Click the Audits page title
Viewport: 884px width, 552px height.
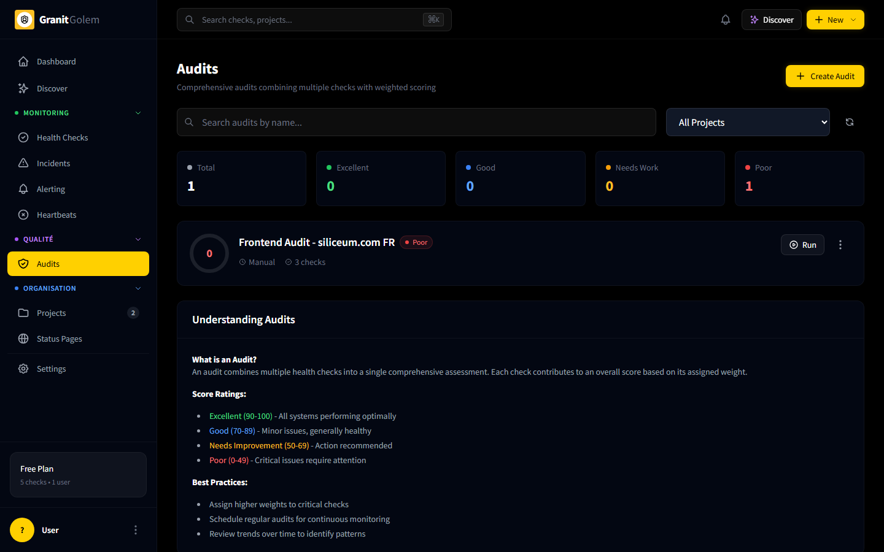[198, 69]
